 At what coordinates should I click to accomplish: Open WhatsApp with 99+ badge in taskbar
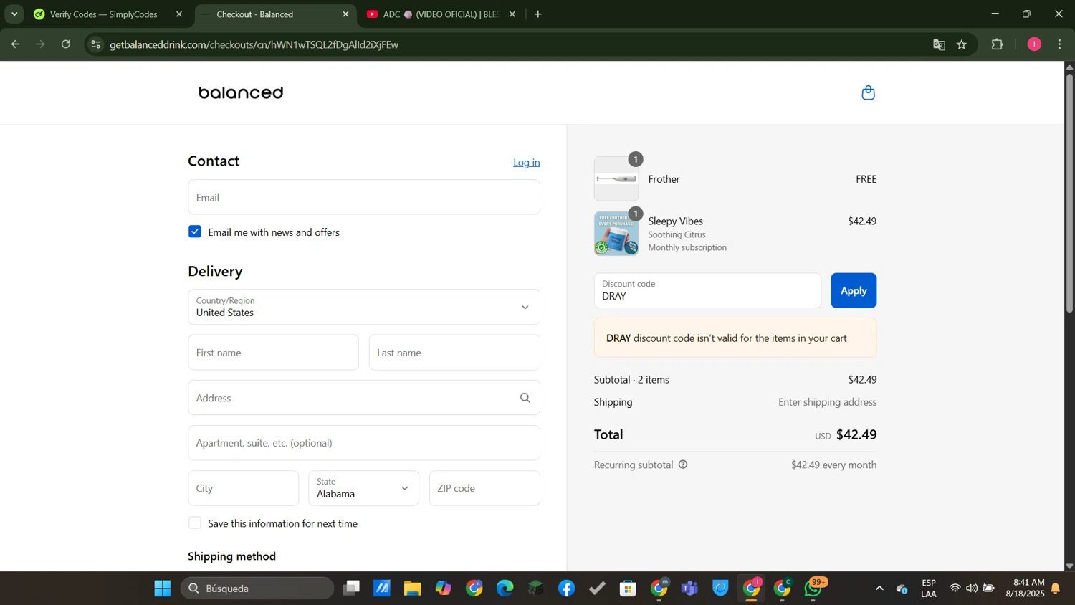[x=814, y=589]
